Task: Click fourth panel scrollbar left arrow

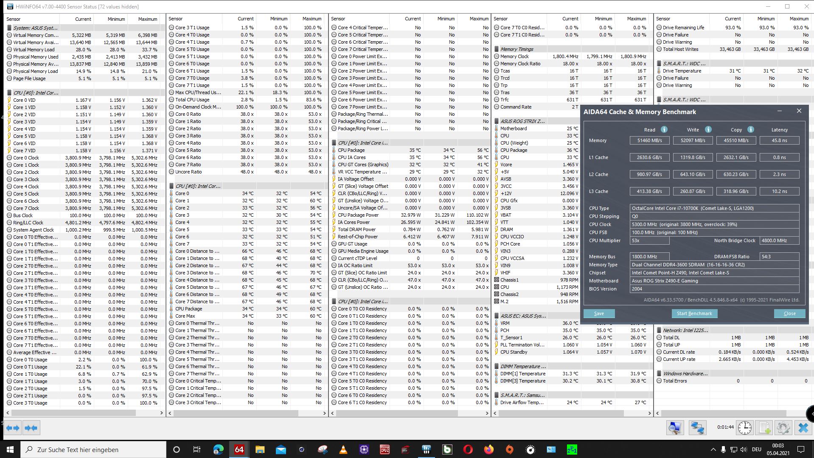Action: (495, 413)
